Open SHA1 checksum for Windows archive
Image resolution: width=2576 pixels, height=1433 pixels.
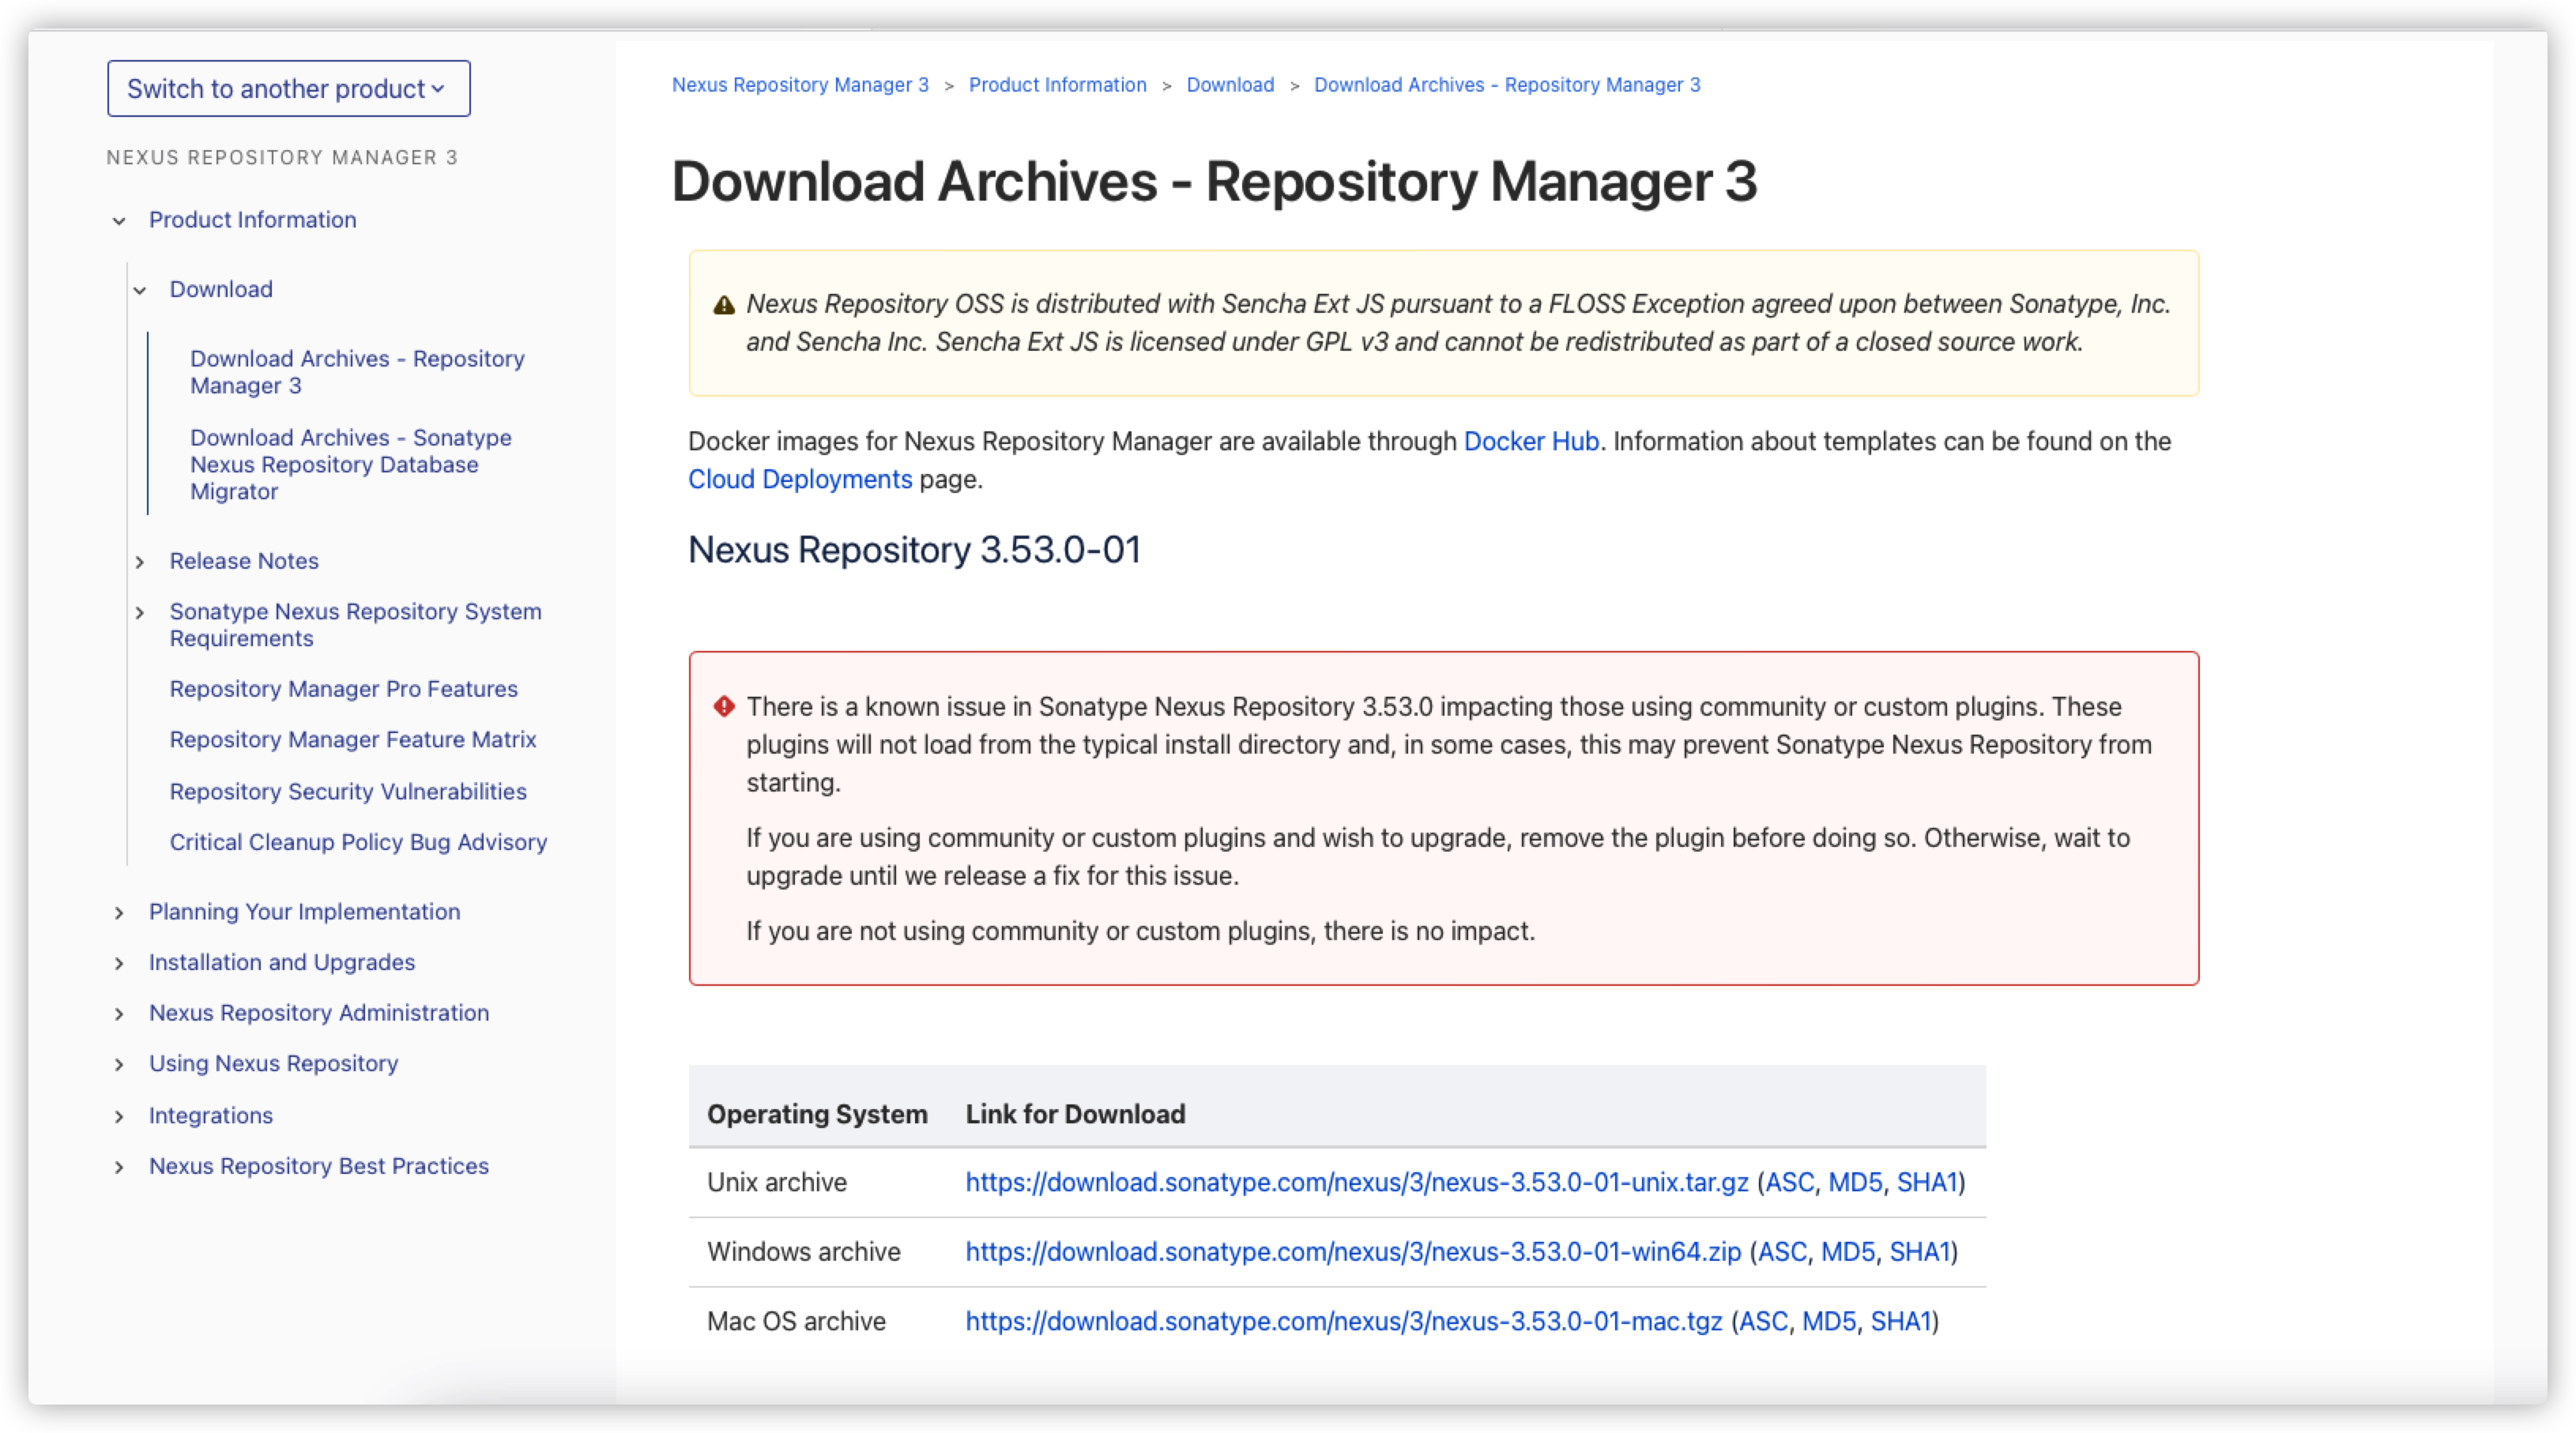1919,1252
